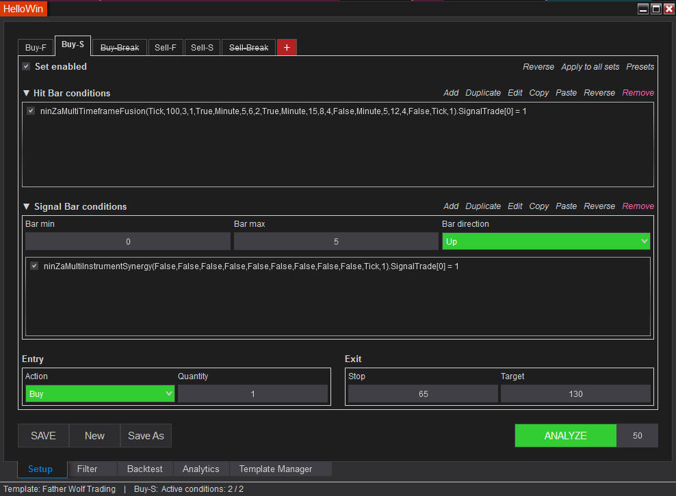Click the Stop value field

pos(423,394)
